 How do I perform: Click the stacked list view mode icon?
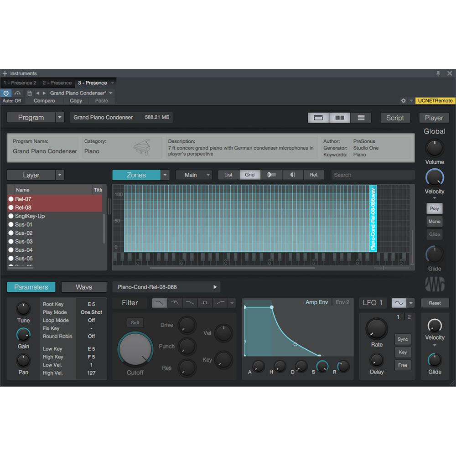361,118
